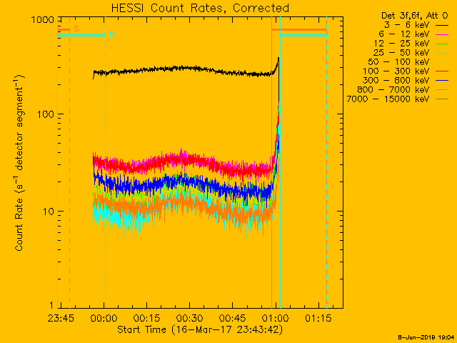Click the cyan interval bar left of N
The width and height of the screenshot is (457, 343).
81,35
